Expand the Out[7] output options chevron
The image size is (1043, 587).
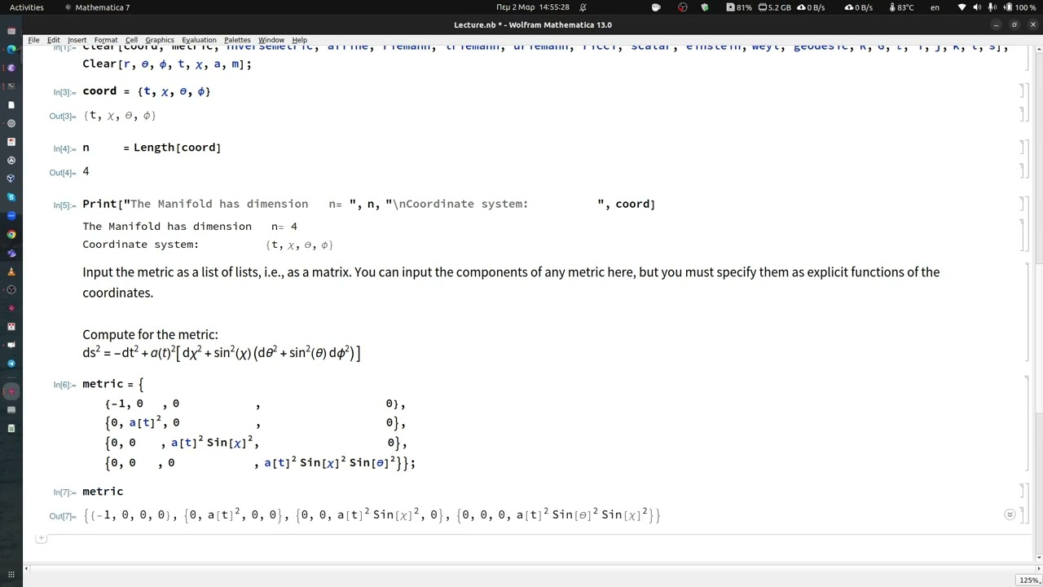(1010, 514)
